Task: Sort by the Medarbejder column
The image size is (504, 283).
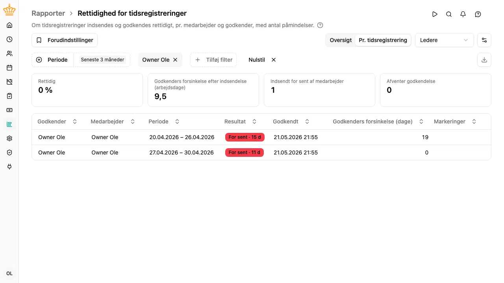Action: tap(113, 121)
